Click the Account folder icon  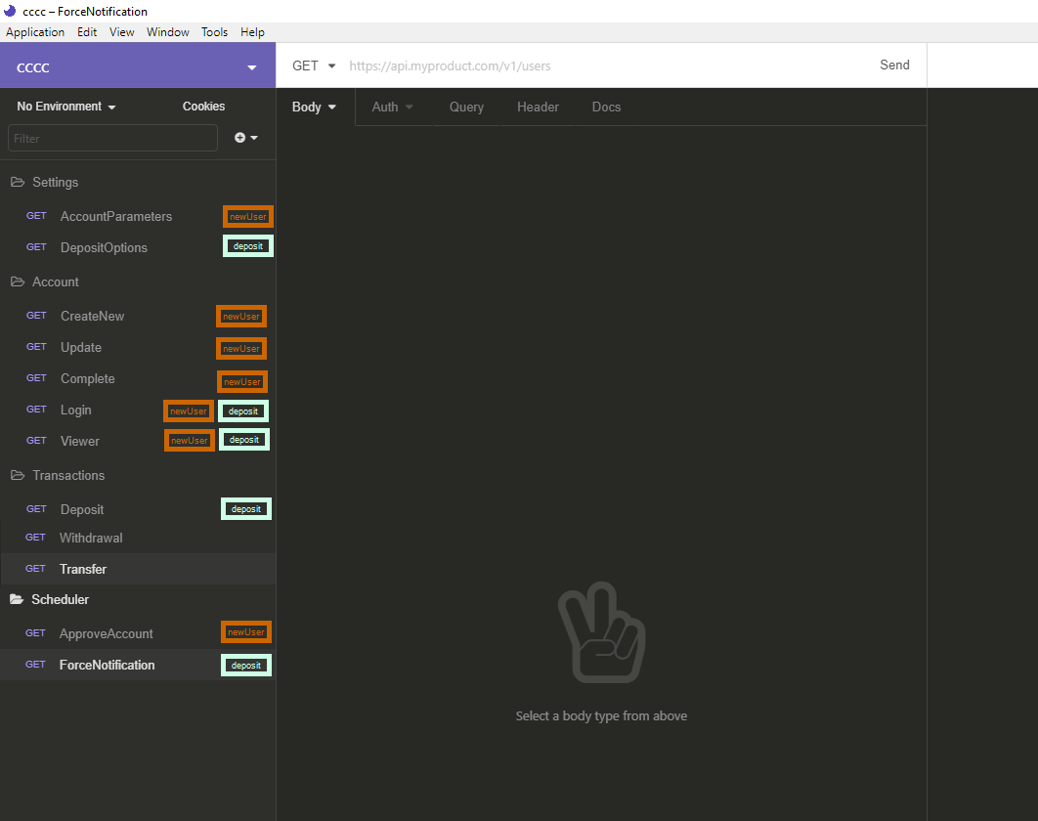tap(16, 281)
